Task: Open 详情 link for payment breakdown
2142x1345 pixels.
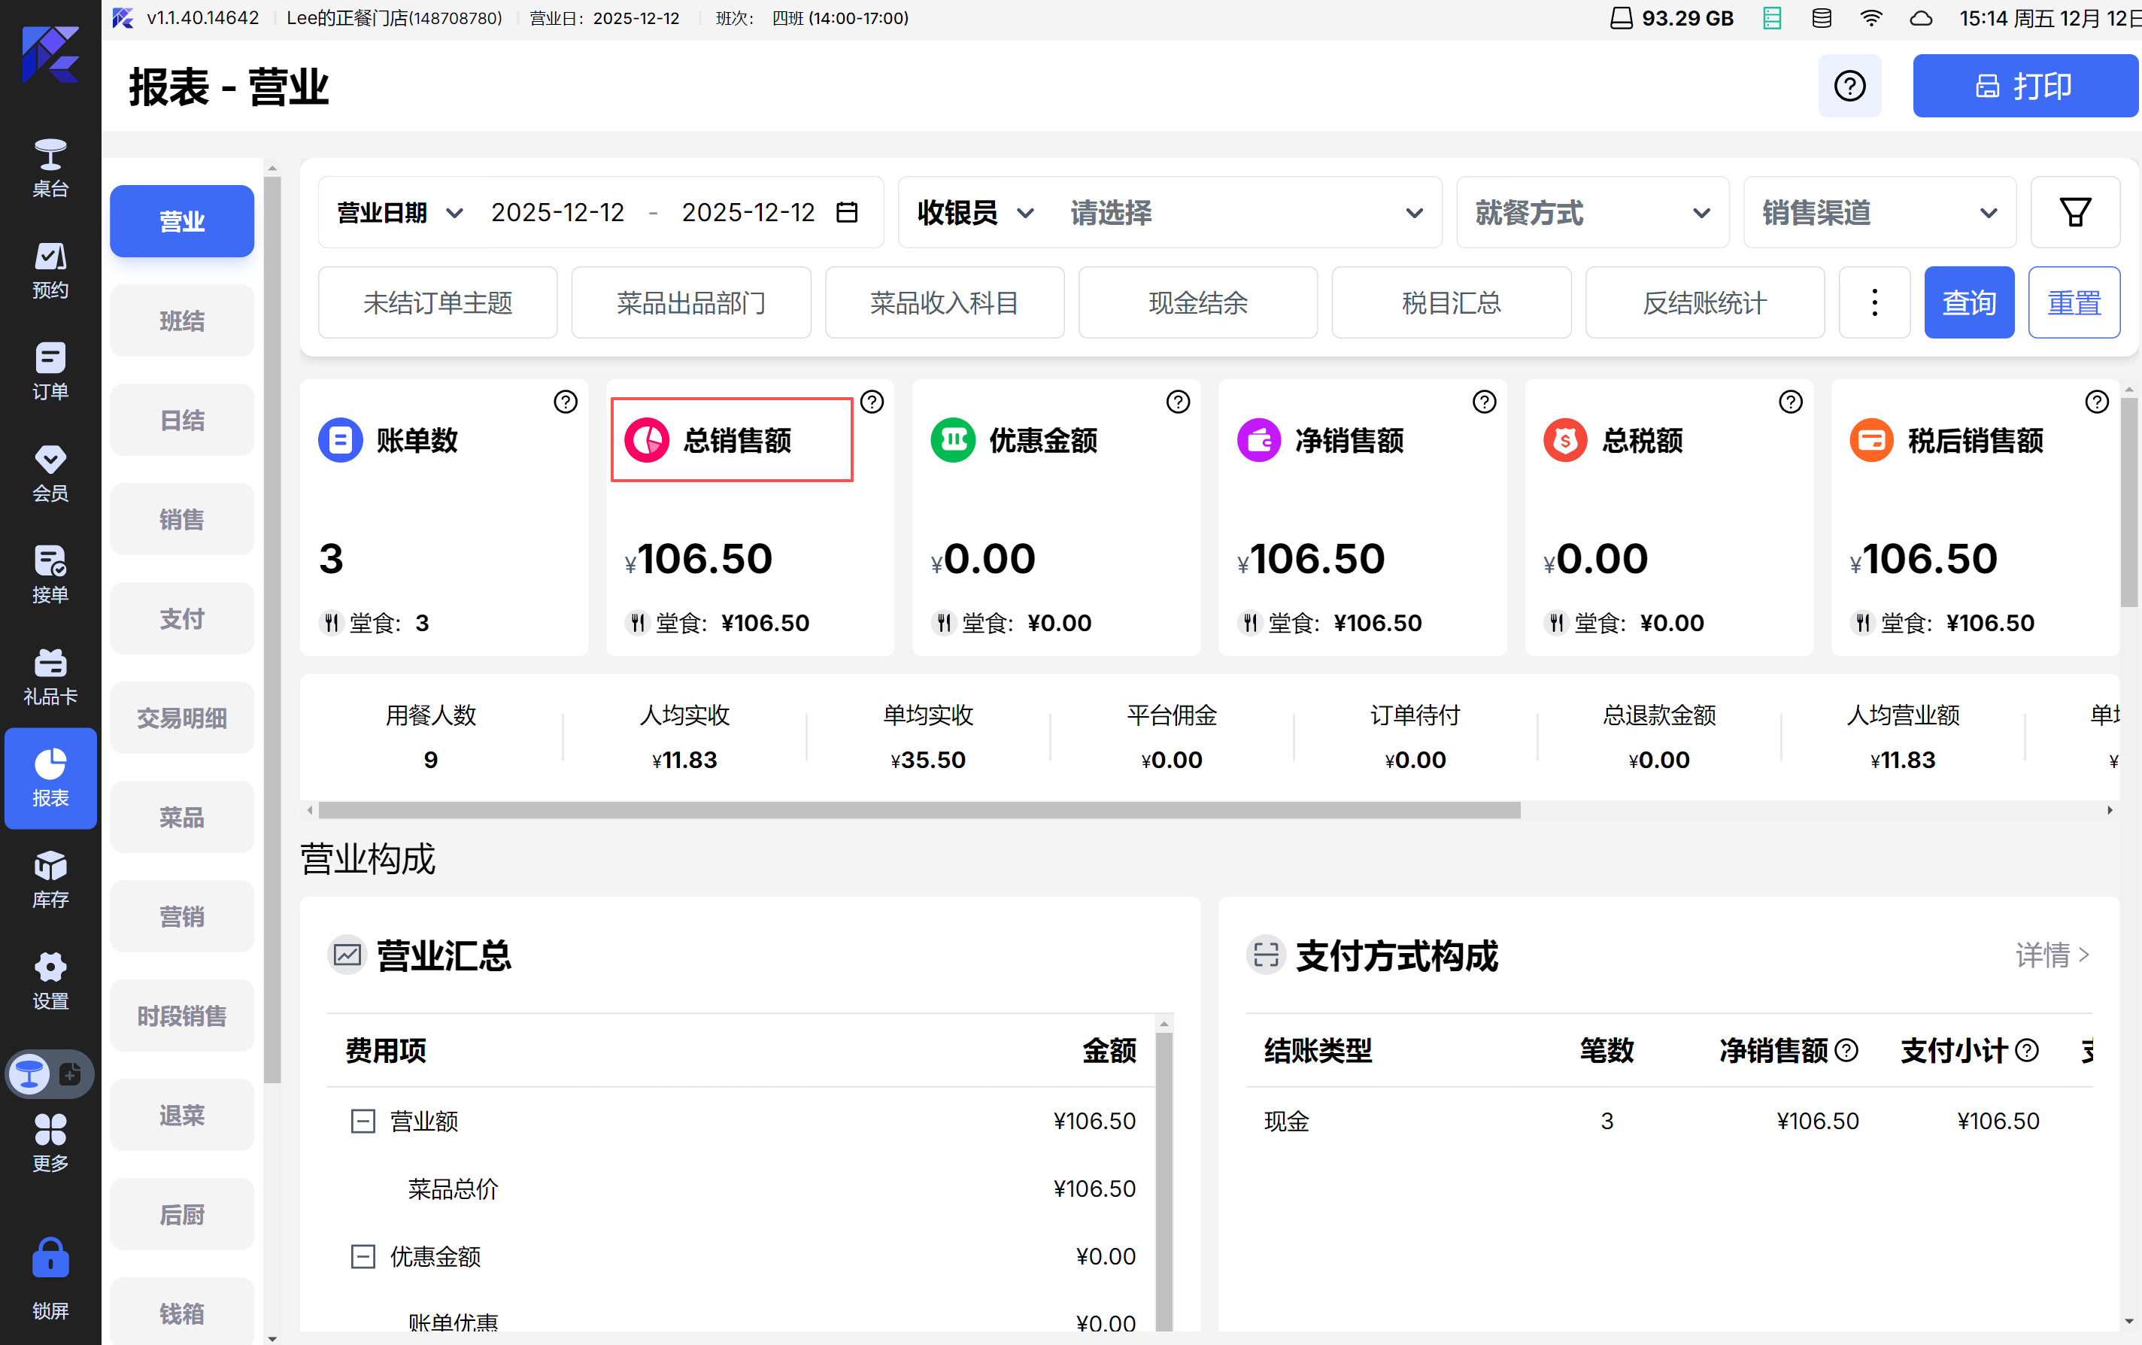Action: click(2050, 955)
